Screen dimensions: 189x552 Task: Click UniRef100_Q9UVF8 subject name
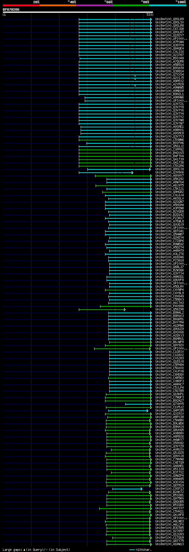170,280
